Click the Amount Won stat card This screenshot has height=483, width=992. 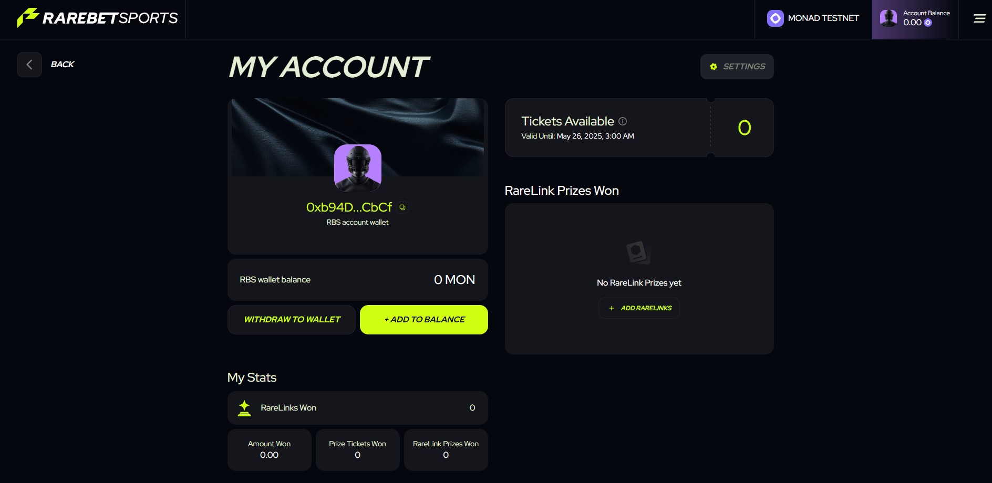(x=270, y=450)
